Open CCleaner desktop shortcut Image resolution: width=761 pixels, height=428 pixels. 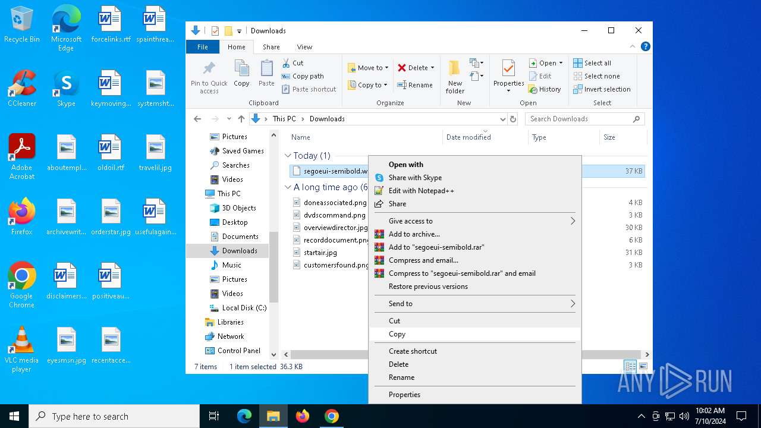[22, 89]
